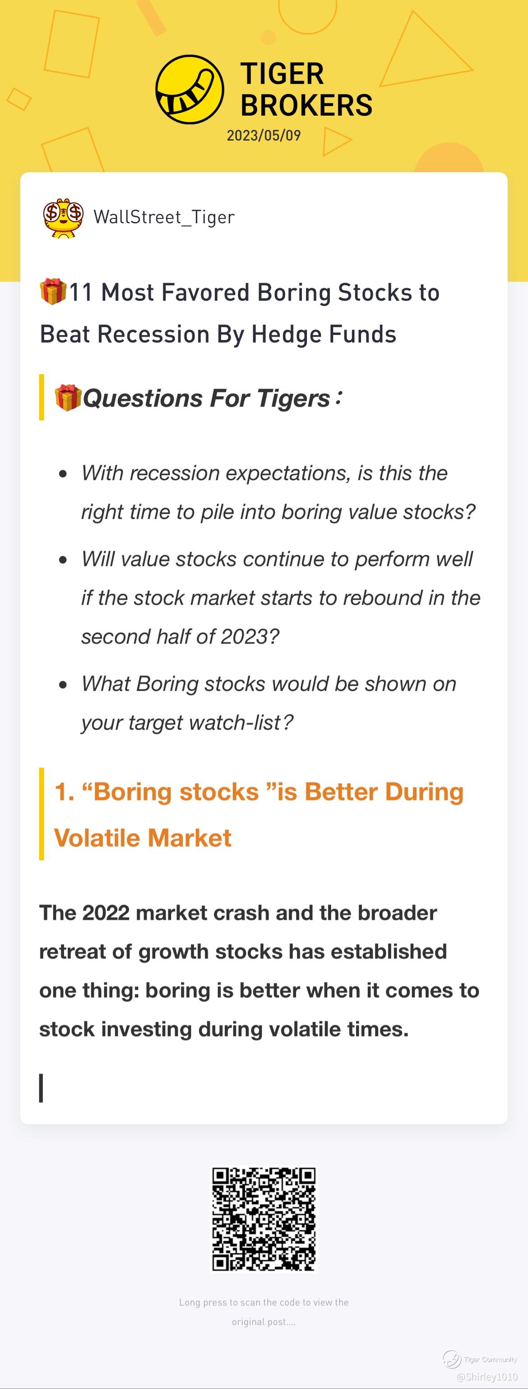Tap the QR code image
The width and height of the screenshot is (528, 1389).
264,1219
